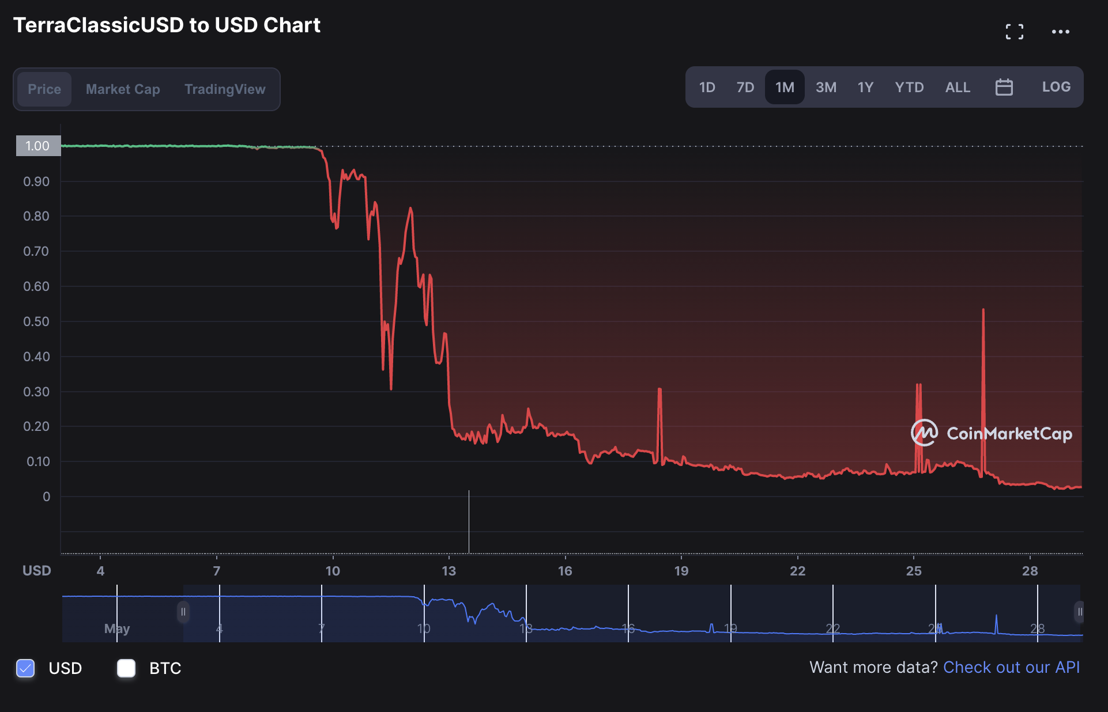Open the calendar date range picker
Viewport: 1108px width, 712px height.
pyautogui.click(x=1004, y=88)
